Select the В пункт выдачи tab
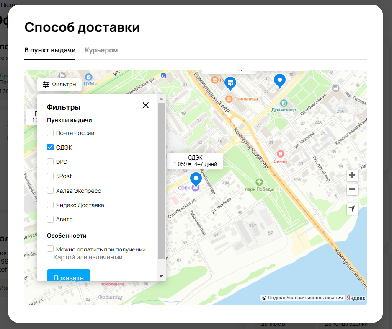392x329 pixels. (x=50, y=50)
